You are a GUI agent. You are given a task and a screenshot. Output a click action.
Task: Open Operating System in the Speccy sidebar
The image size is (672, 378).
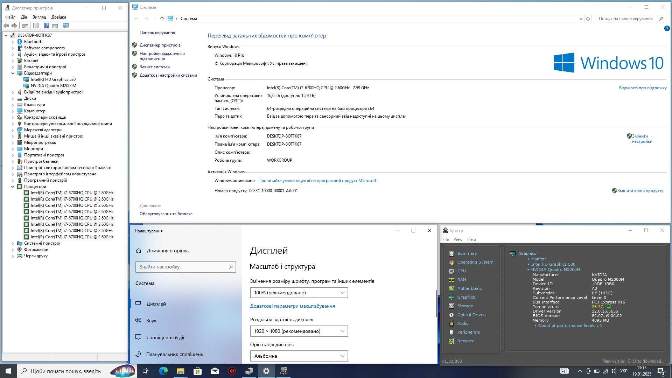pos(475,262)
